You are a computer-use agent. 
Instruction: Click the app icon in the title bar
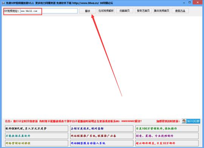coord(3,3)
